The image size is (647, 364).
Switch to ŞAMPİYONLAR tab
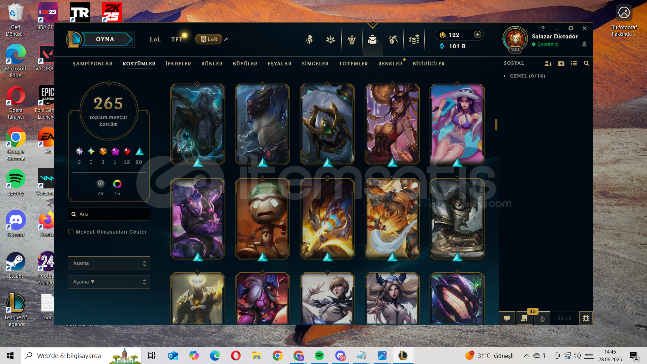click(x=93, y=64)
